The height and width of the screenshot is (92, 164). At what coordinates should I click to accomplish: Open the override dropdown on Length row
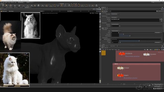(x=158, y=42)
